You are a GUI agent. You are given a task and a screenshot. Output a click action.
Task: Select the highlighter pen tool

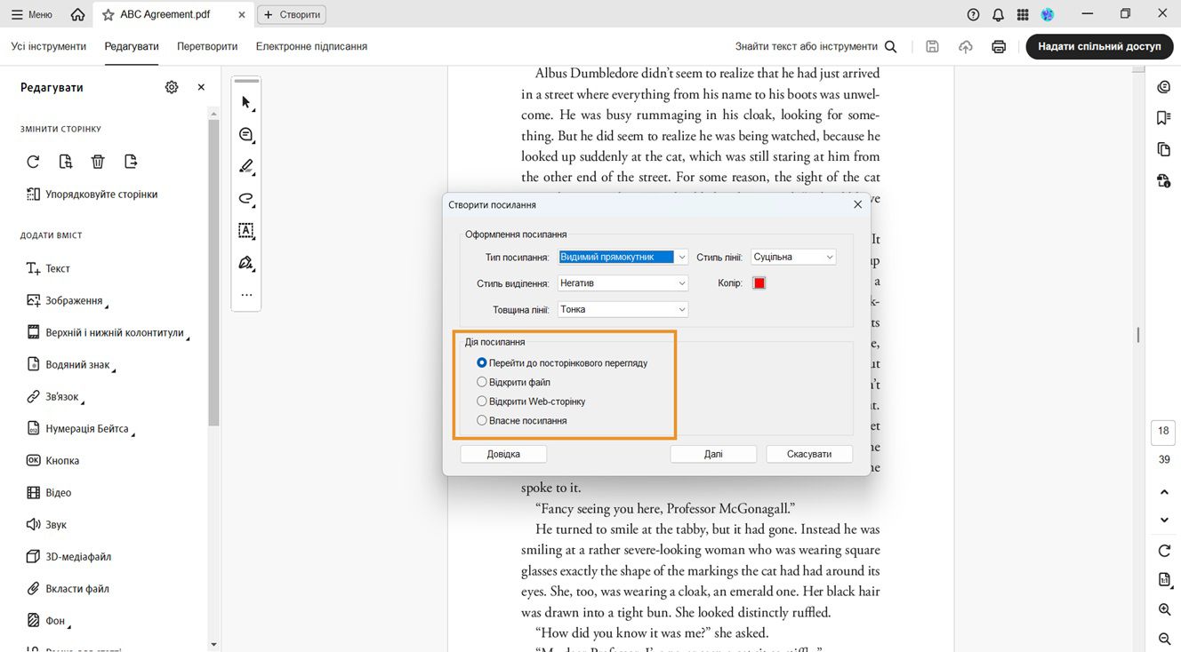[x=246, y=166]
